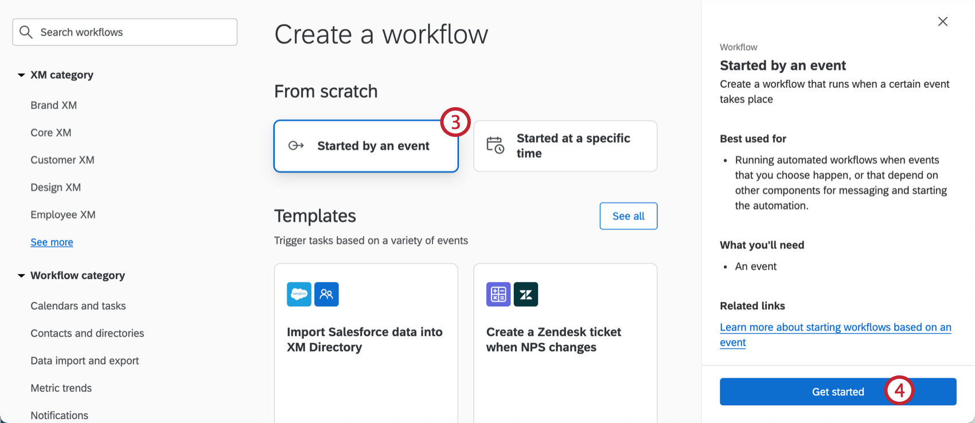Filter by Employee XM category
The width and height of the screenshot is (975, 423).
point(63,215)
